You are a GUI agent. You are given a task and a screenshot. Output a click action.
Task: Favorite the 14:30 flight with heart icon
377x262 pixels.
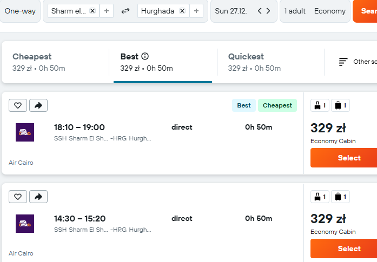18,197
